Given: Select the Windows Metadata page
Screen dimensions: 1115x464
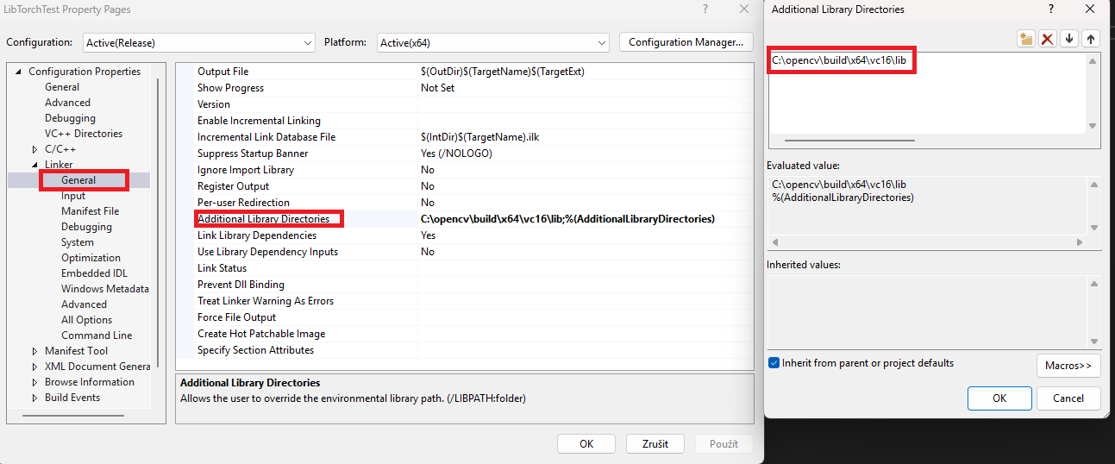Looking at the screenshot, I should coord(105,289).
